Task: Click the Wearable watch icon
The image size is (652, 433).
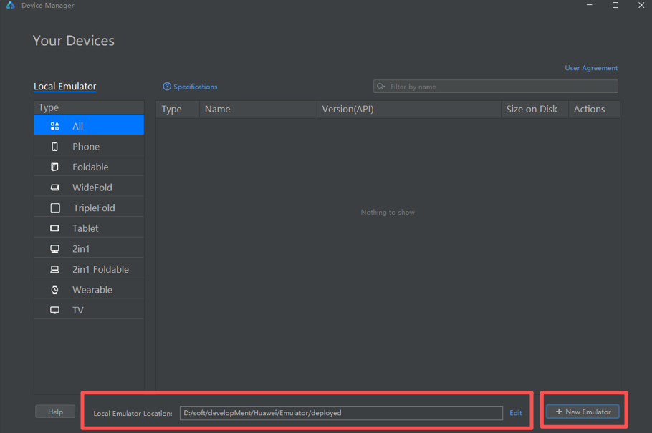Action: (x=54, y=290)
